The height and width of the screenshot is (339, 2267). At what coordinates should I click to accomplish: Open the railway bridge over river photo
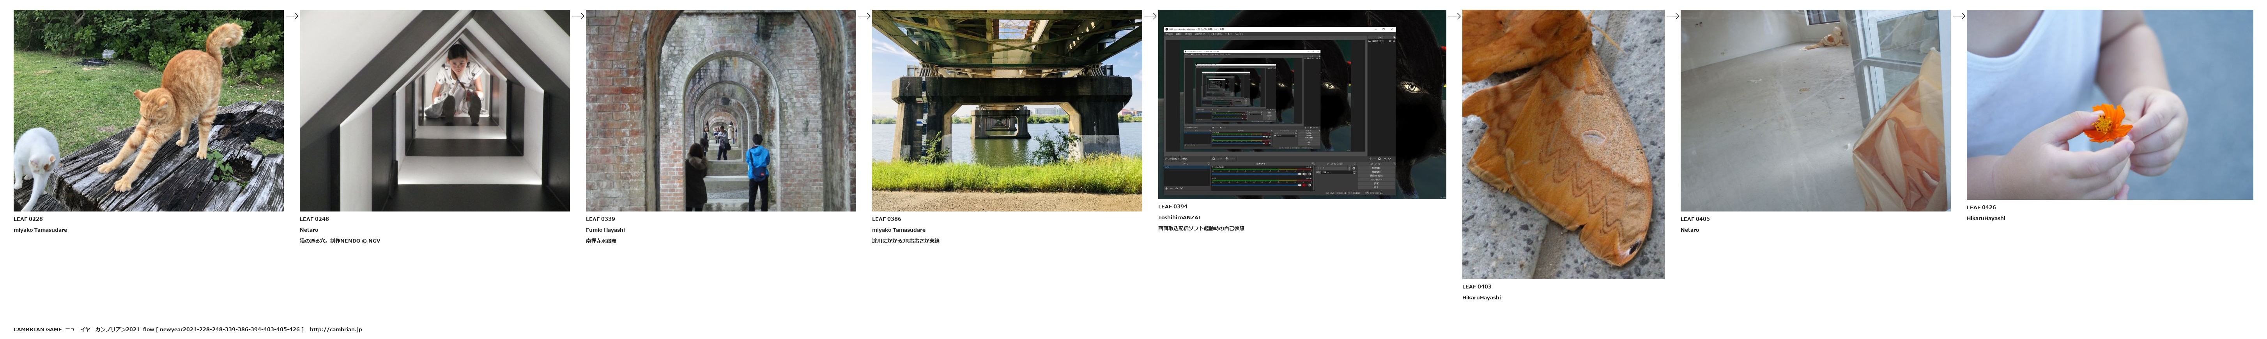click(1007, 111)
